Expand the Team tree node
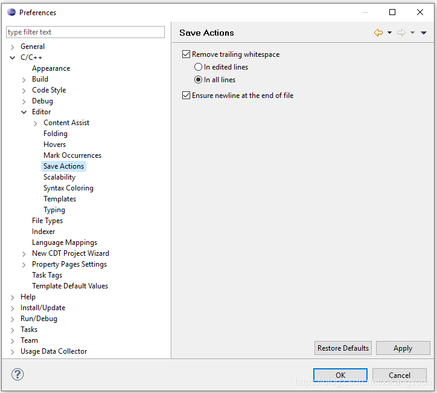Screen dimensions: 437x393 [13, 341]
